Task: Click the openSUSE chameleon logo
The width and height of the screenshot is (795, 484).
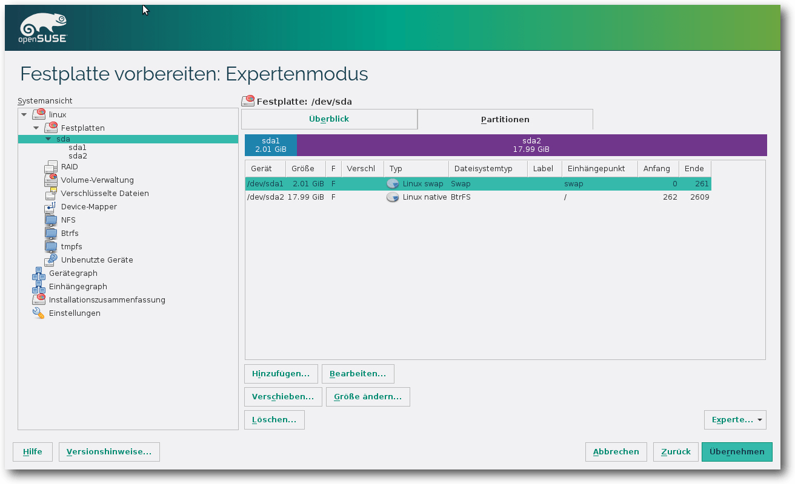Action: click(44, 28)
